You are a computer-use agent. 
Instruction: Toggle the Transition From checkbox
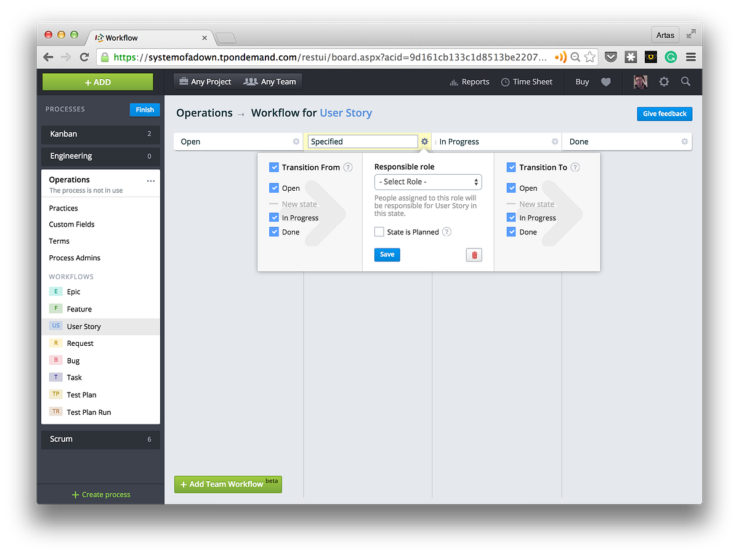274,167
